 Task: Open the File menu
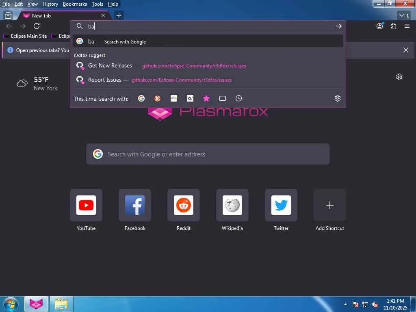click(x=6, y=4)
